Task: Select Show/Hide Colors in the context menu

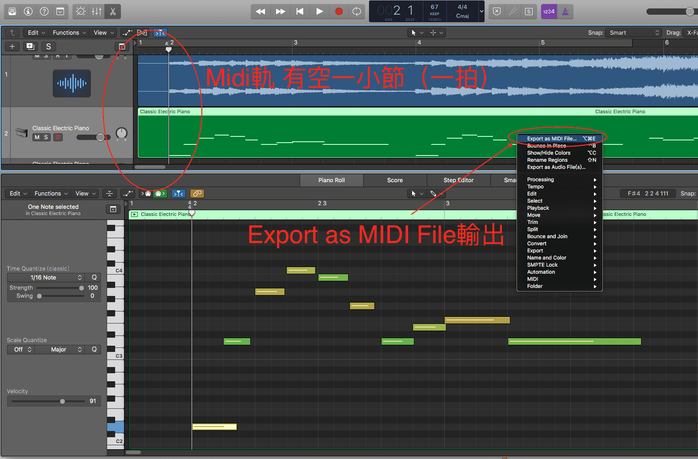Action: click(x=560, y=153)
